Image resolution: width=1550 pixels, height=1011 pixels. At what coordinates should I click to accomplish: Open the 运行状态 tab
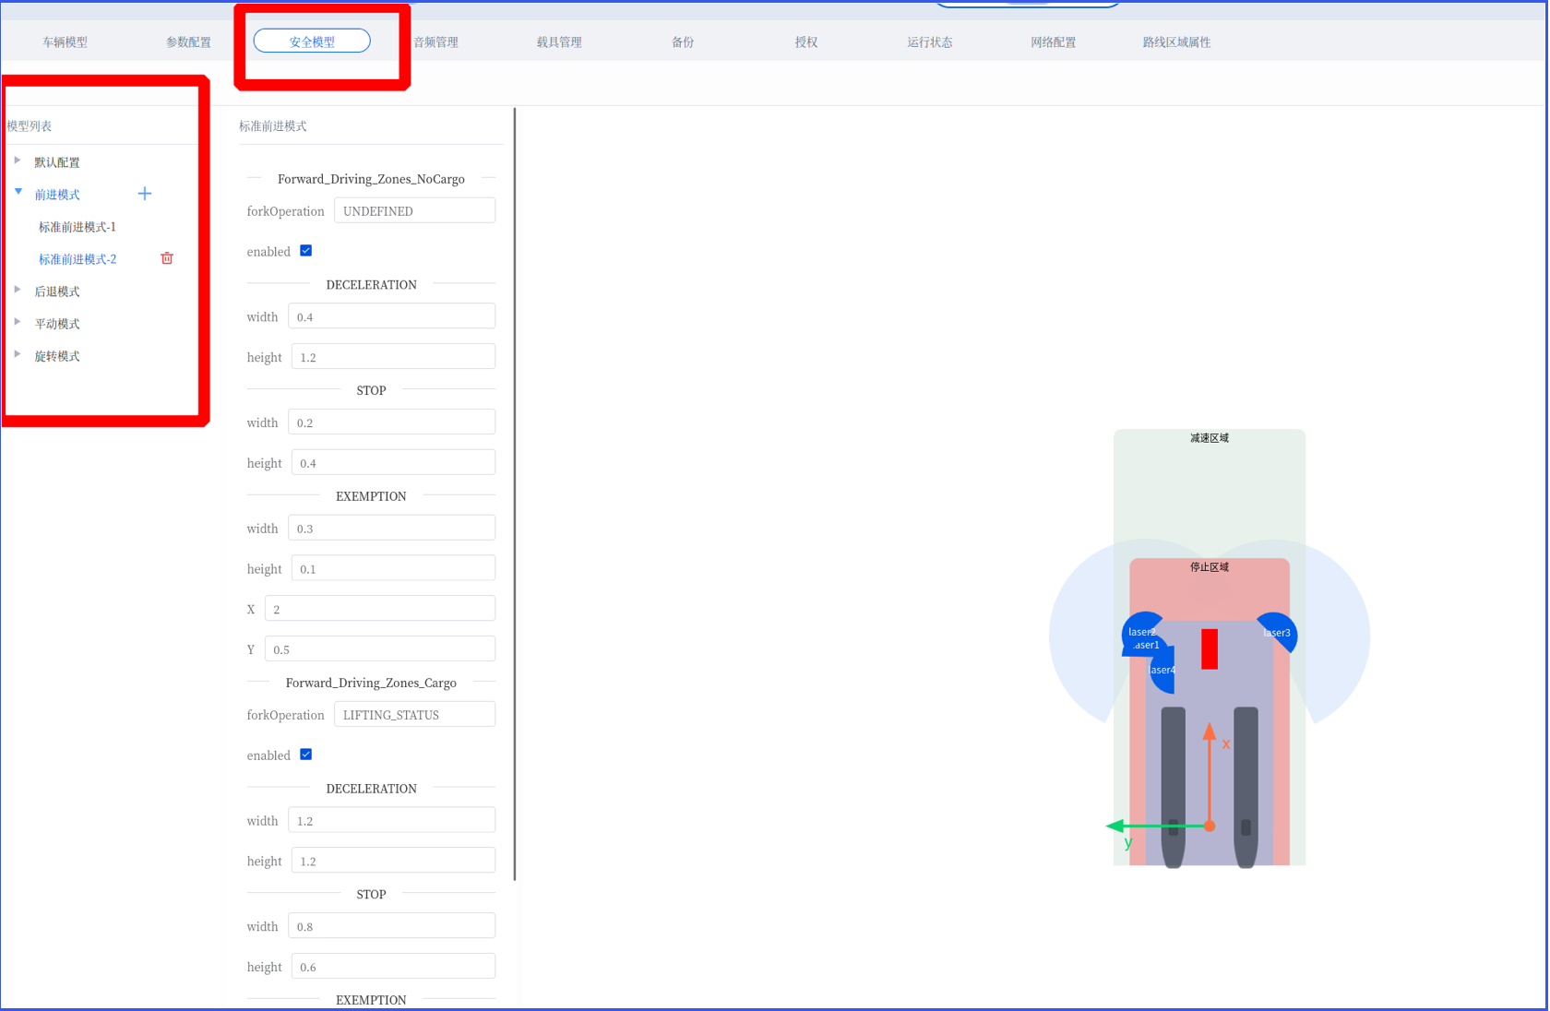pos(930,42)
